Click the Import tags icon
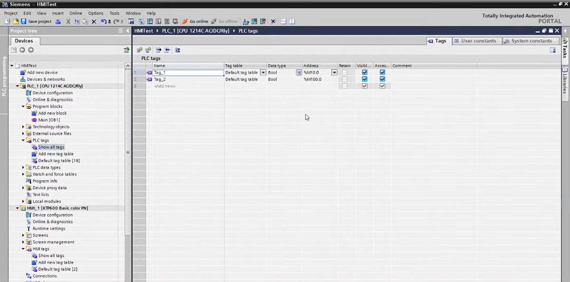570x282 pixels. coord(167,50)
